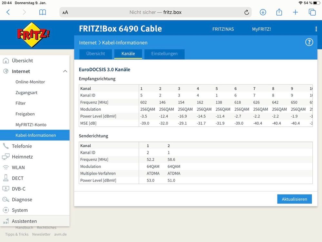Click power level -16.9 cell
Image resolution: width=322 pixels, height=242 pixels.
click(x=182, y=116)
